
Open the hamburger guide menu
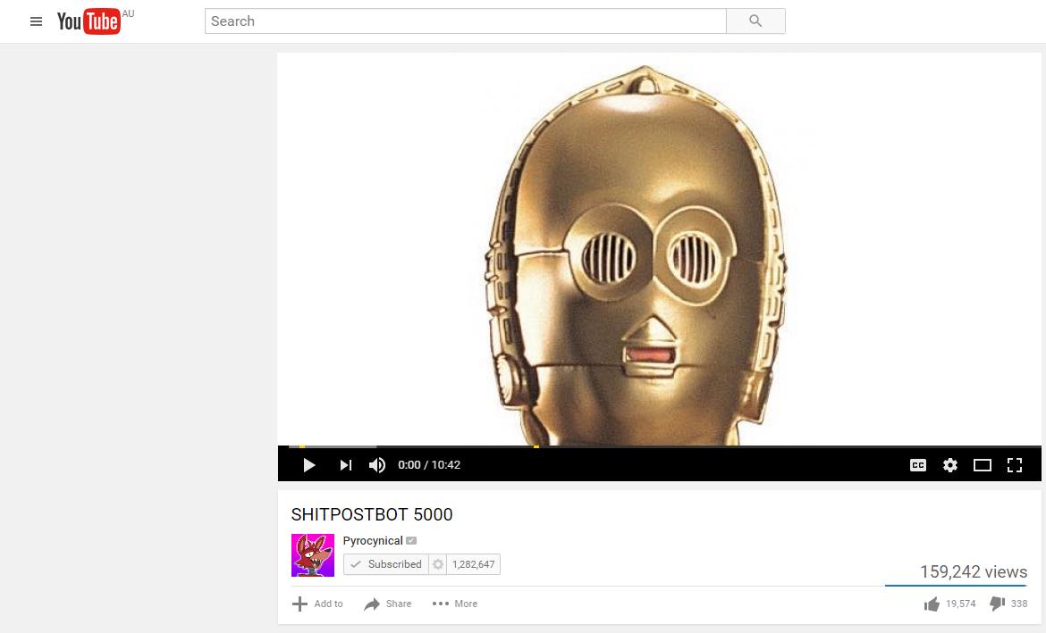pos(36,21)
